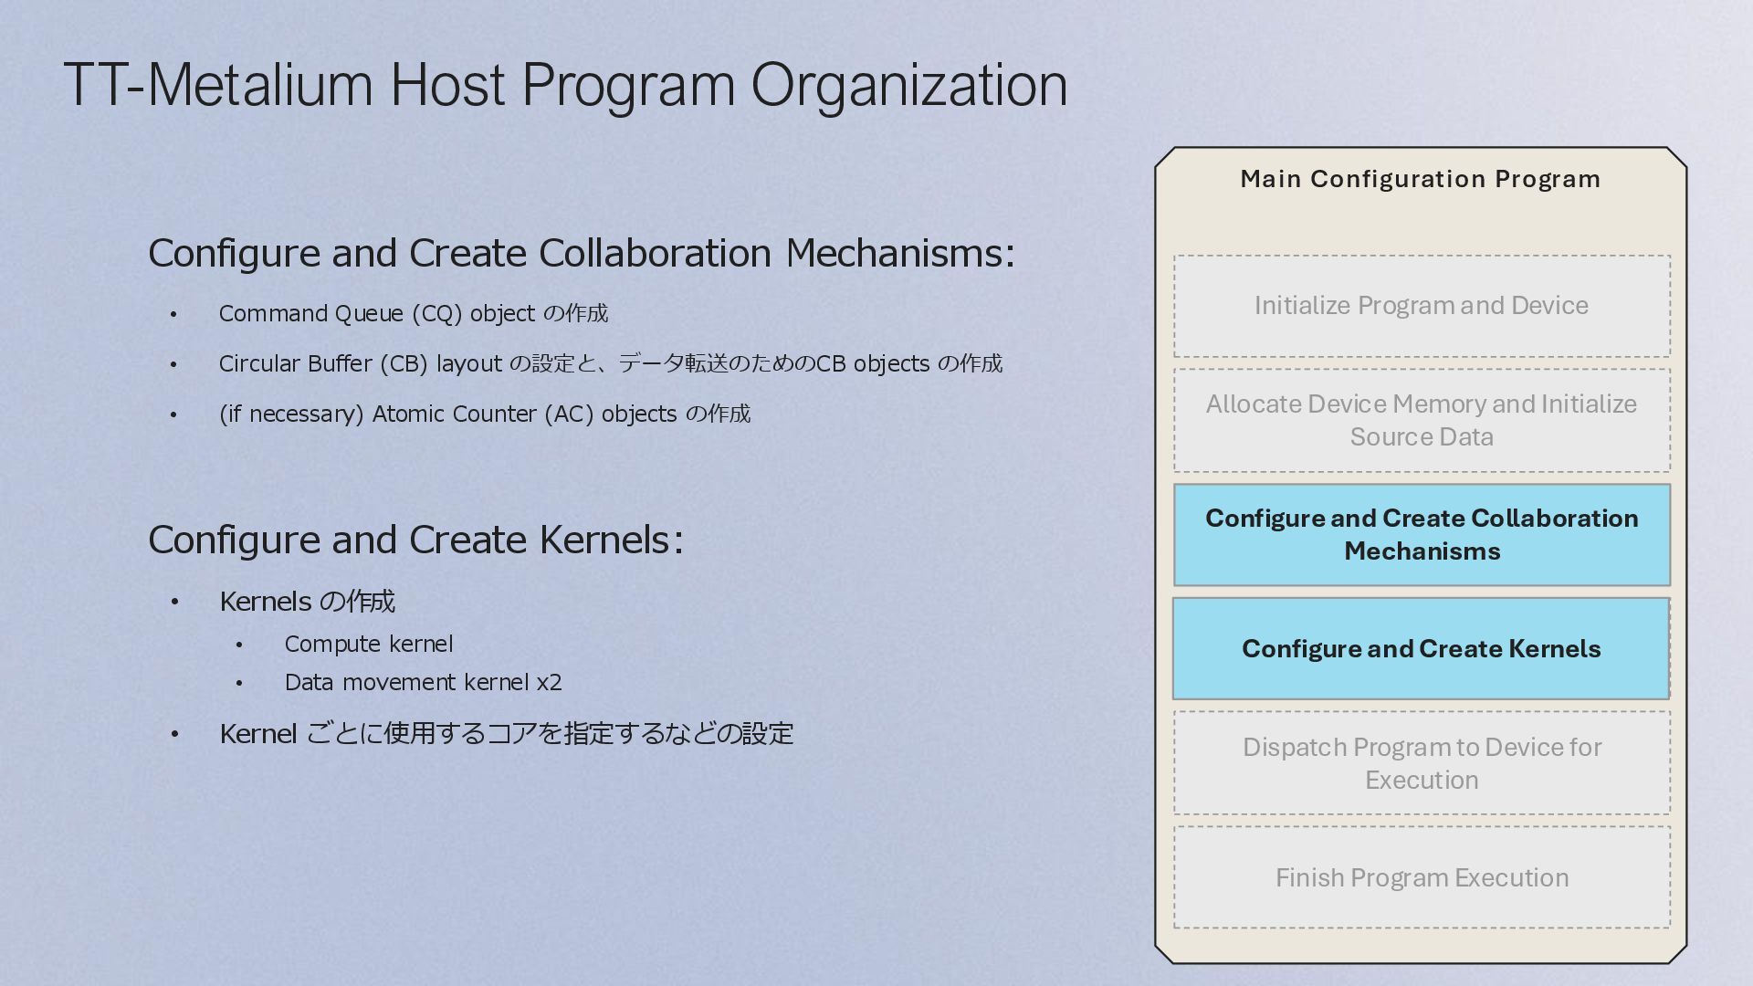Select 'Allocate Device Memory and Initialize Source Data' box

(1422, 420)
